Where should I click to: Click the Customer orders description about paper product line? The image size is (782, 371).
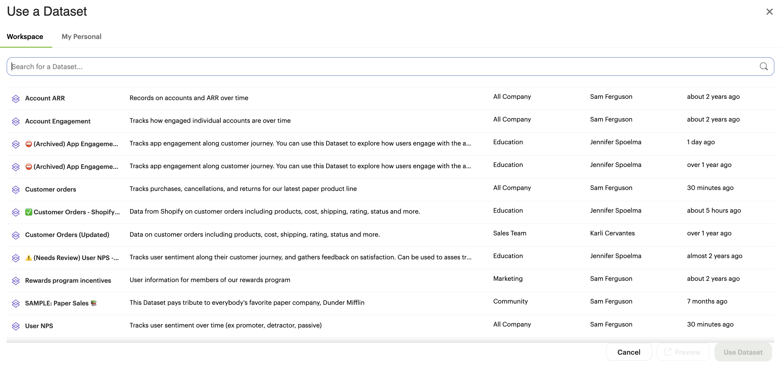tap(243, 189)
